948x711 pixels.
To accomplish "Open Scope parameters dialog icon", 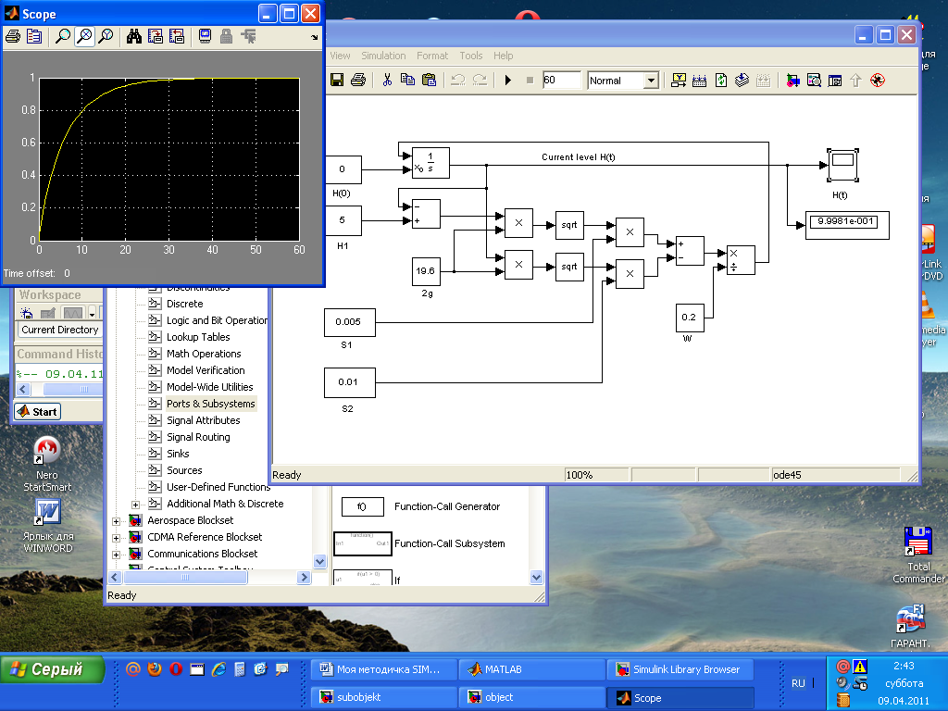I will pos(34,37).
